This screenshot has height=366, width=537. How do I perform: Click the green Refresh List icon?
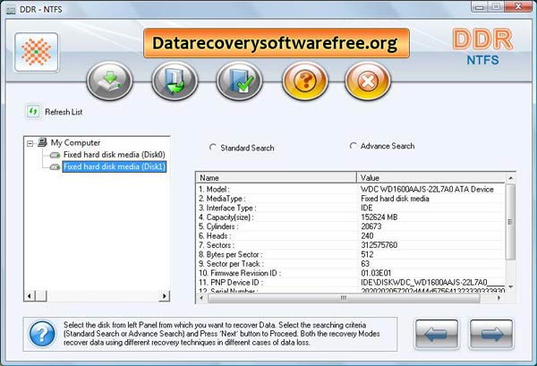[x=33, y=112]
